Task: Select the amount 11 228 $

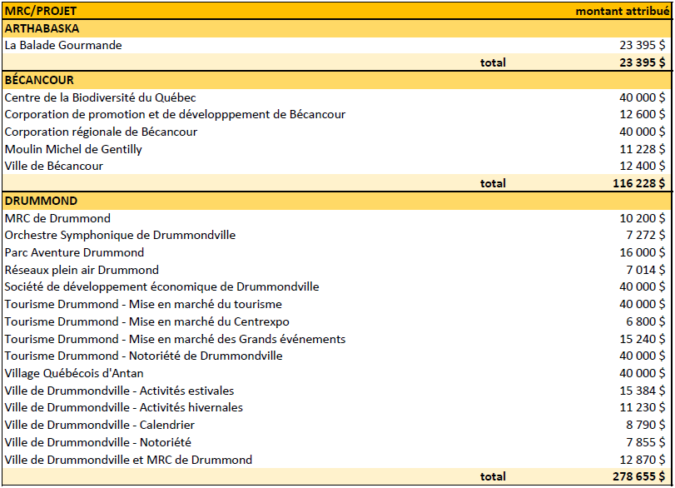Action: (x=643, y=149)
